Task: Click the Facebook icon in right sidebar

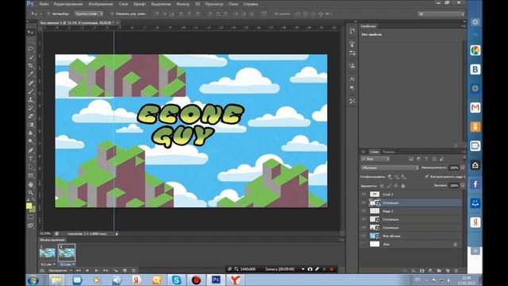Action: 475,184
